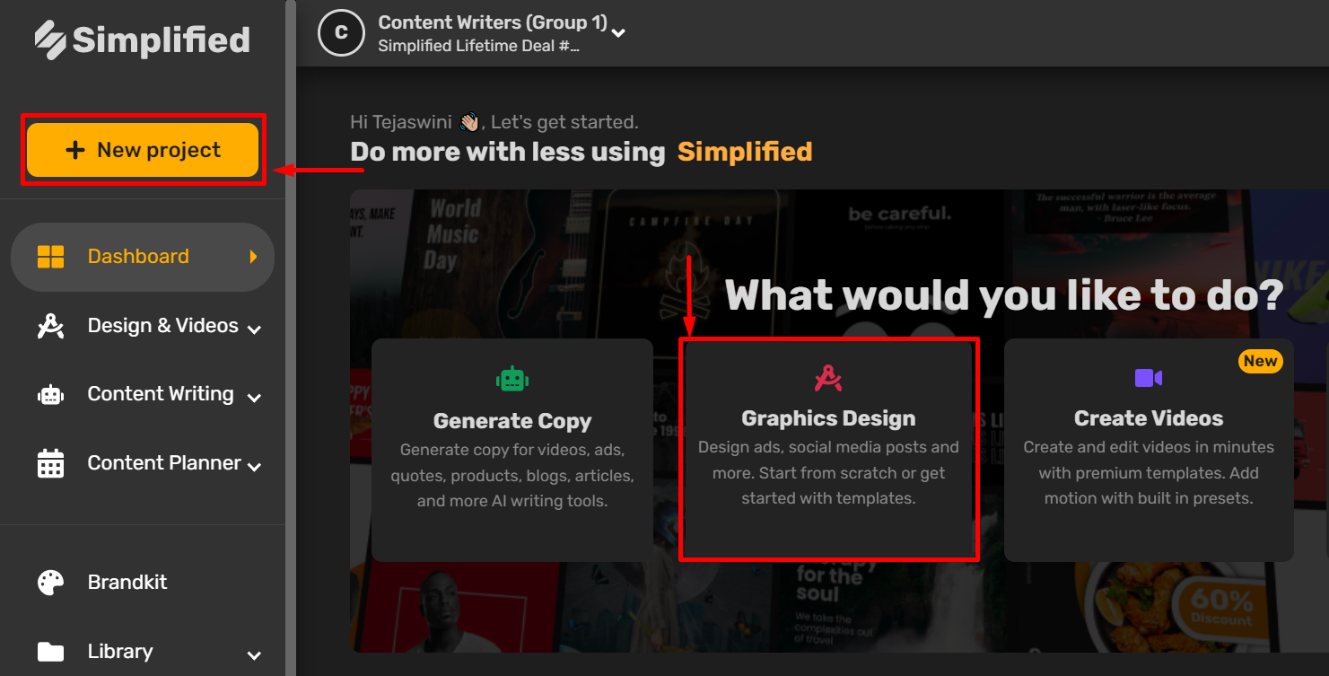Click the orange 'Simplified' word in headline
This screenshot has height=676, width=1329.
(745, 152)
